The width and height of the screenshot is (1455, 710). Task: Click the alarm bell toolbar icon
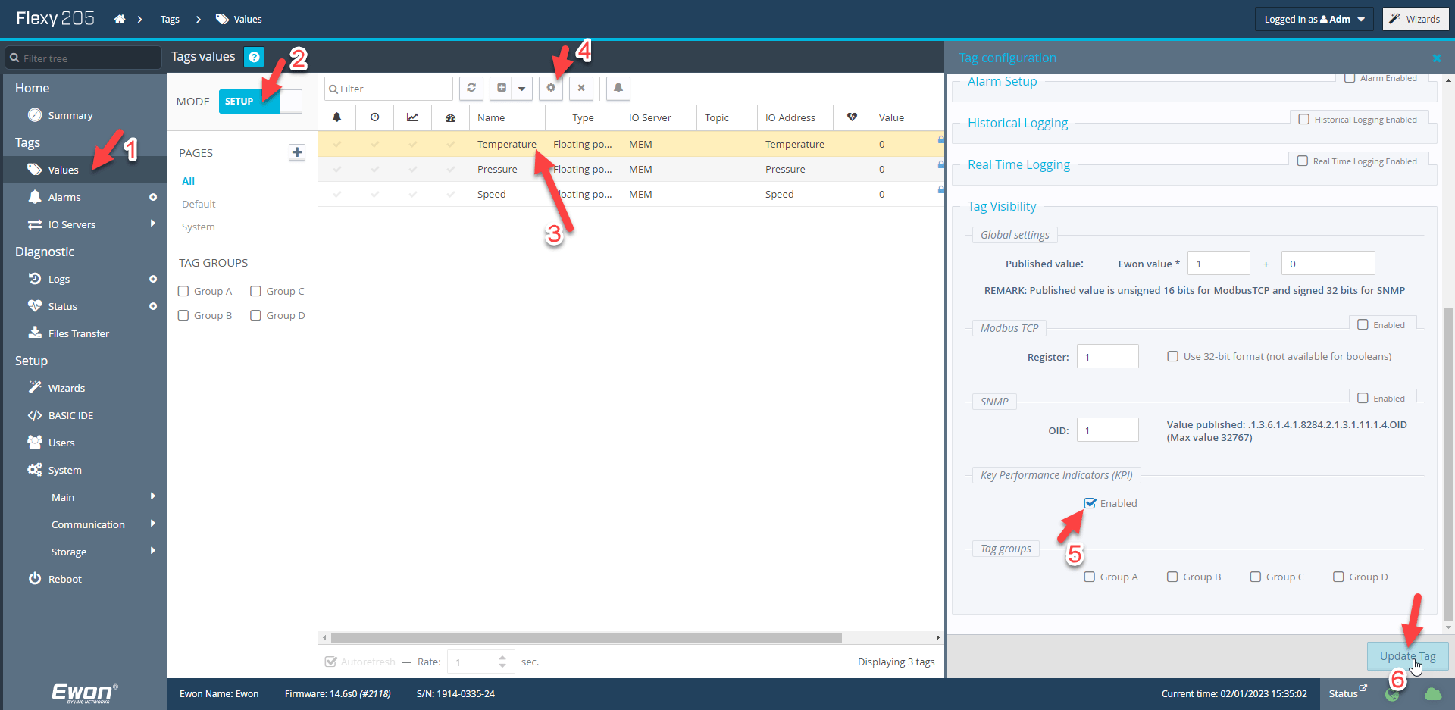(x=618, y=89)
